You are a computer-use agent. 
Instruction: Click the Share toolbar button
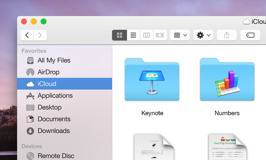point(227,35)
